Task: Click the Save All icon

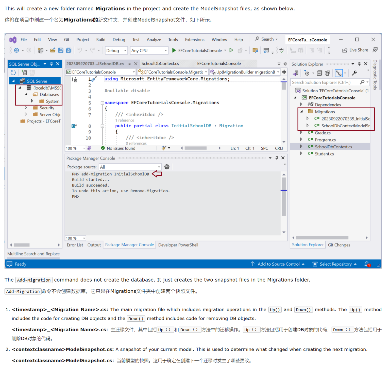Action: pyautogui.click(x=69, y=50)
